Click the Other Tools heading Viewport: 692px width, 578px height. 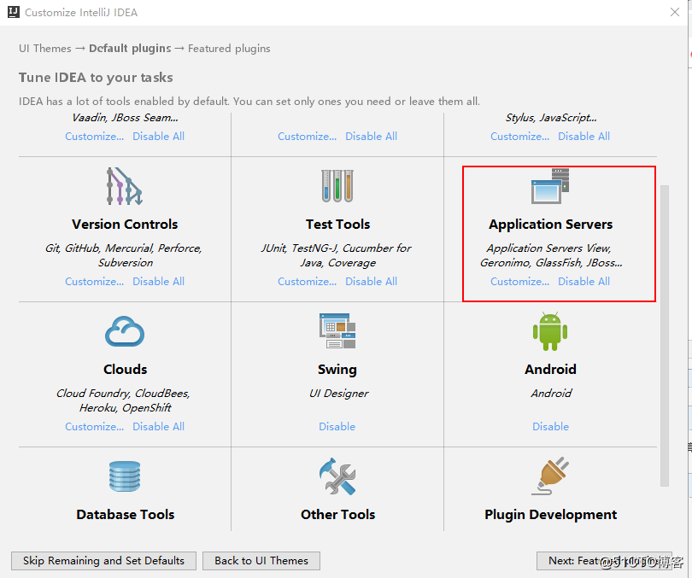[x=337, y=514]
